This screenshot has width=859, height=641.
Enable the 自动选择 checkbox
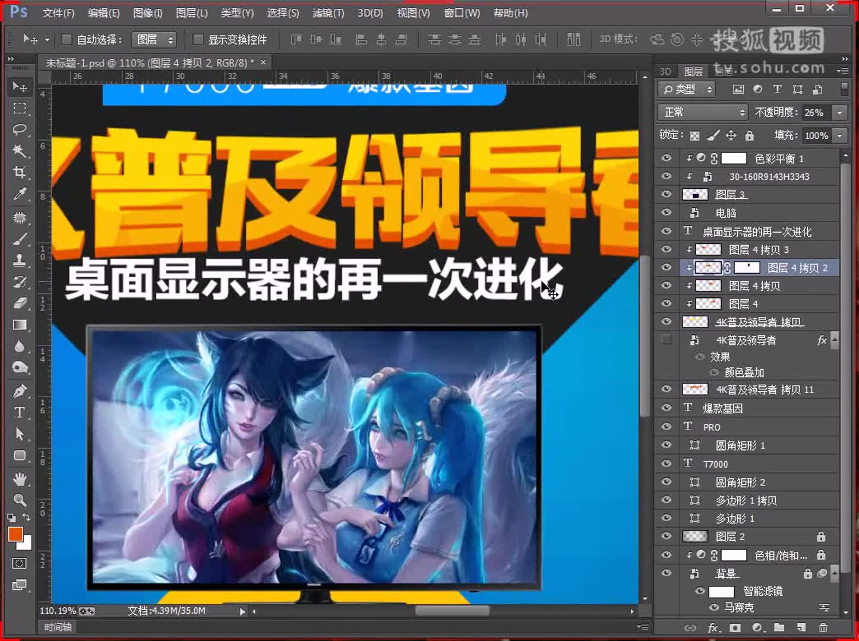click(67, 39)
